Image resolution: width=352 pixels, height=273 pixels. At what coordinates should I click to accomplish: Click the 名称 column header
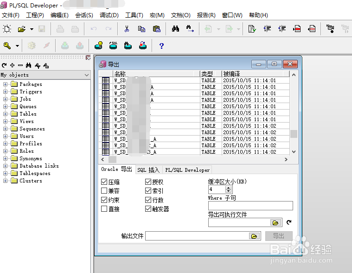pyautogui.click(x=156, y=74)
